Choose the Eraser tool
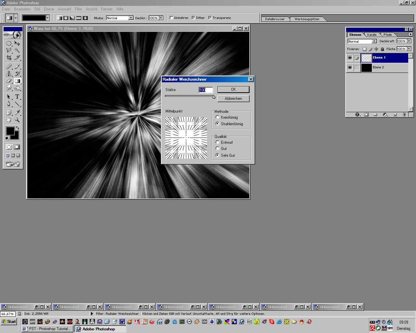 9,81
